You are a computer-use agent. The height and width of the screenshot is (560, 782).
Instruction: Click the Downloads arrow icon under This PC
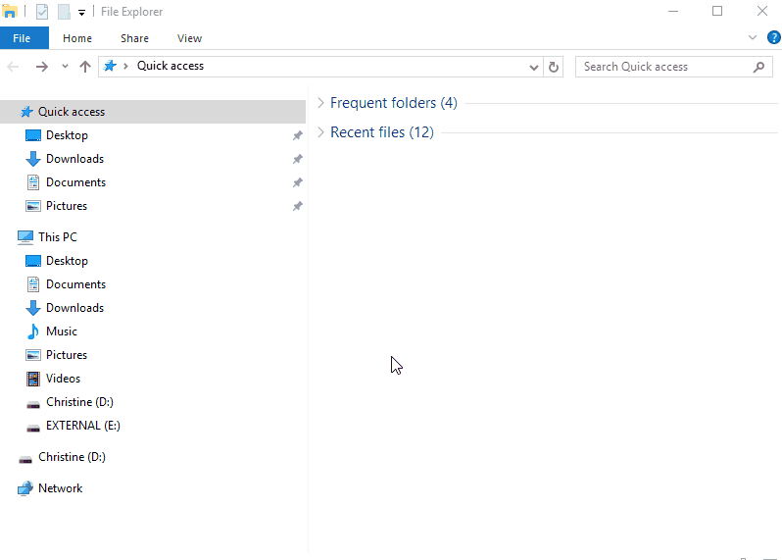(33, 308)
